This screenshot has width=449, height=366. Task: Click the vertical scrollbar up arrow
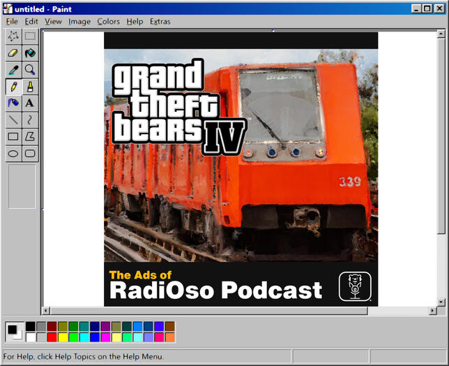(x=441, y=34)
